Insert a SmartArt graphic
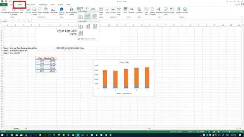The image size is (244, 137). click(x=46, y=11)
